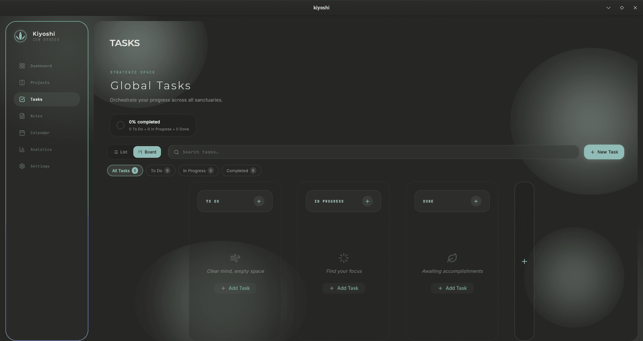Viewport: 643px width, 341px height.
Task: Click Add Task in Done column
Action: 452,288
